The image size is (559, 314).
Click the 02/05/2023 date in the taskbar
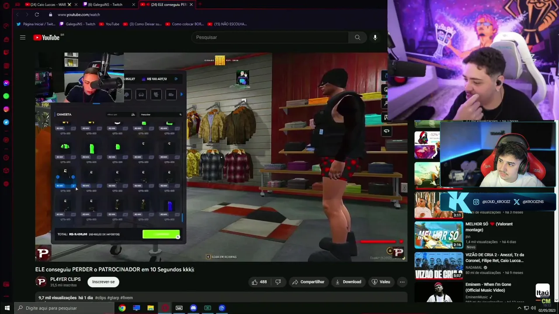click(x=547, y=311)
